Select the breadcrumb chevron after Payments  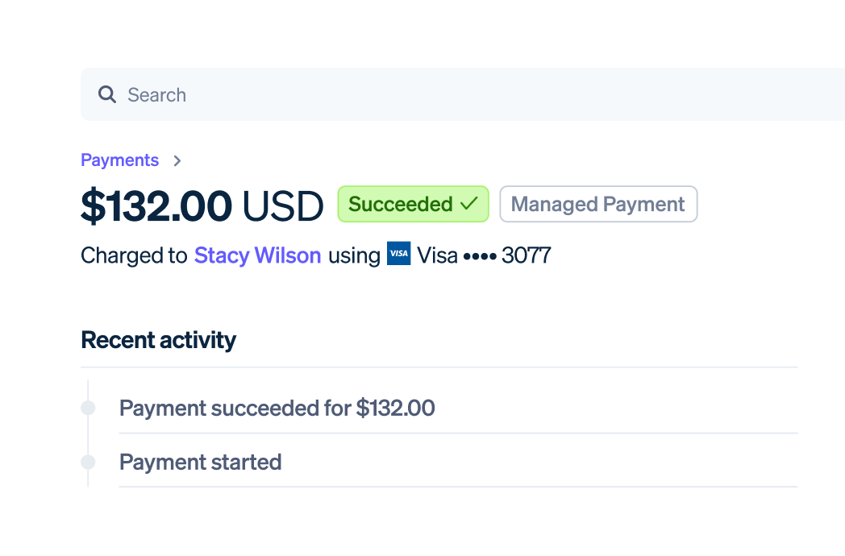point(177,160)
